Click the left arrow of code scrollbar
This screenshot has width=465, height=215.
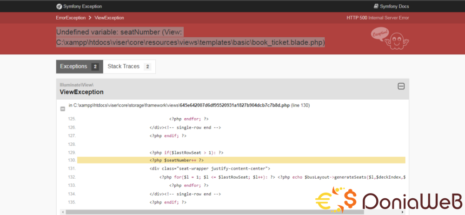click(x=63, y=212)
